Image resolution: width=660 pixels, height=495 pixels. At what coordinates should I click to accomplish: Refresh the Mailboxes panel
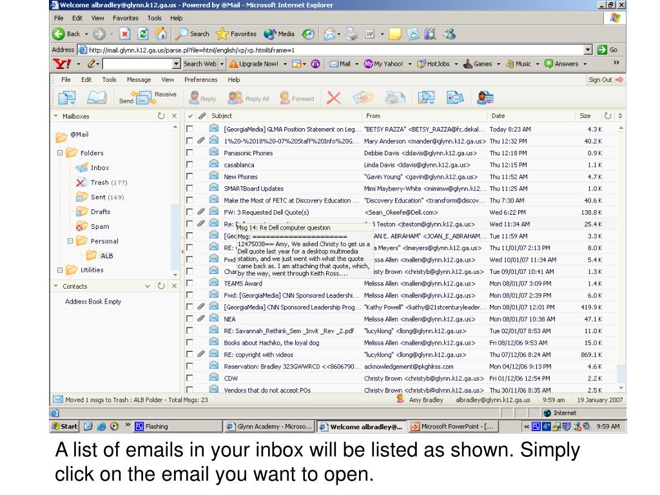[161, 116]
